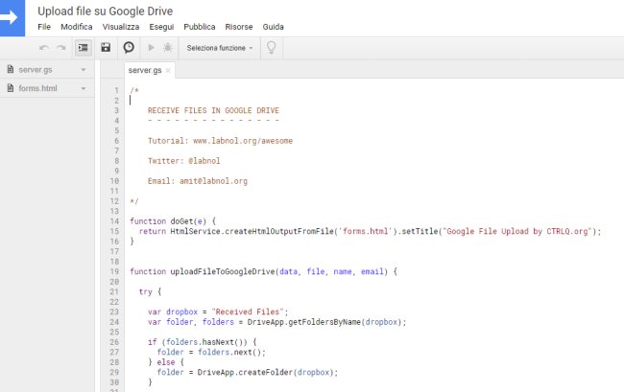Click the undo arrow in toolbar
The width and height of the screenshot is (624, 392).
44,47
